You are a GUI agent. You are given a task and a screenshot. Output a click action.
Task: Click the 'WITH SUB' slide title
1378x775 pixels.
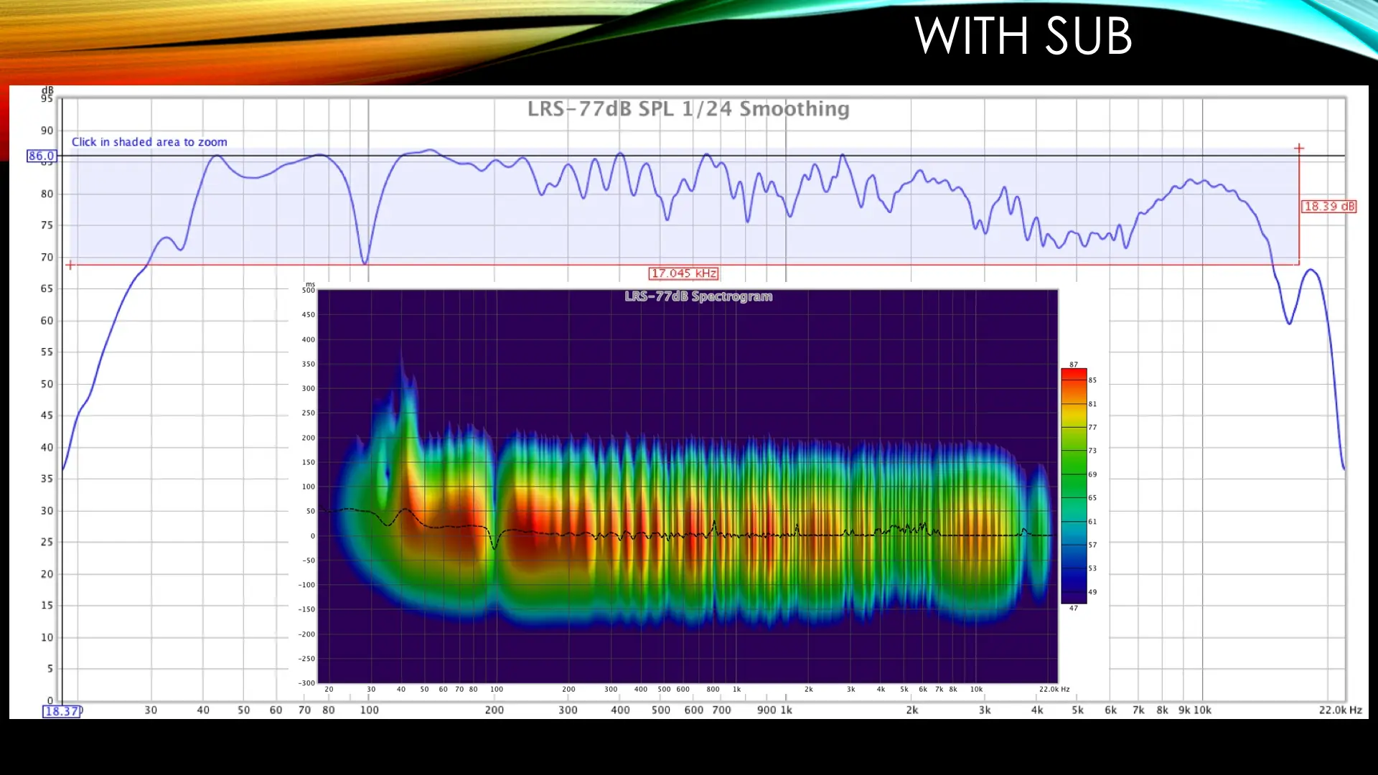tap(1023, 36)
